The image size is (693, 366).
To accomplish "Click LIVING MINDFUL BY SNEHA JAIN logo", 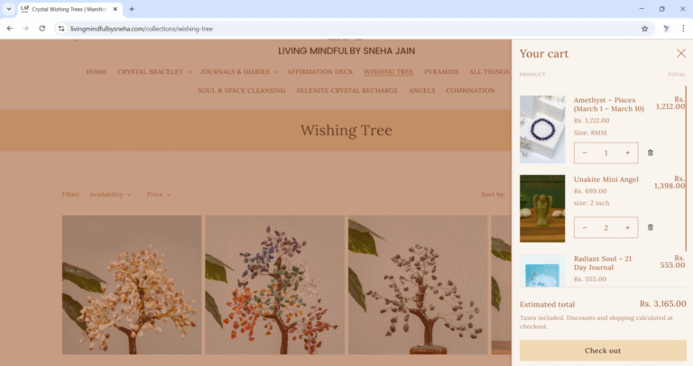I will tap(346, 50).
